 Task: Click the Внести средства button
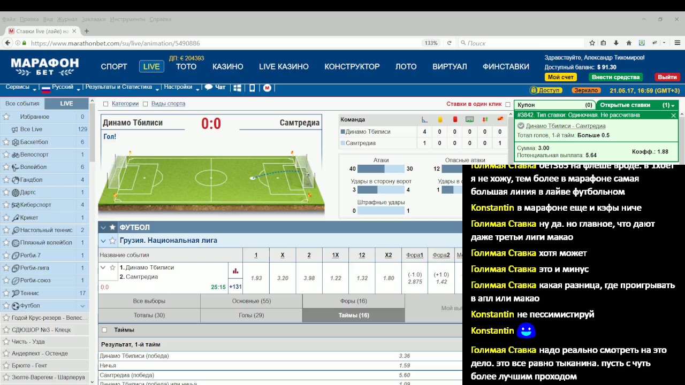click(616, 77)
